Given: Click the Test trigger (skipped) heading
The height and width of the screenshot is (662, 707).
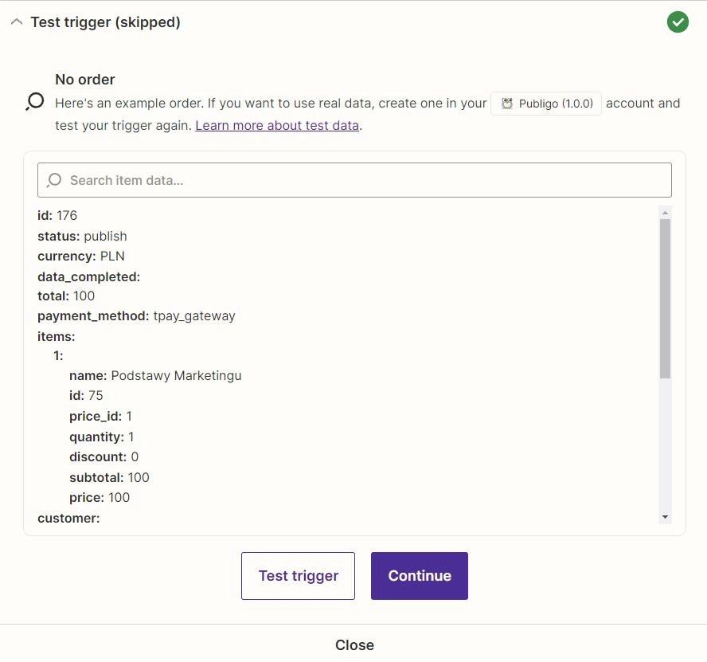Looking at the screenshot, I should (106, 22).
